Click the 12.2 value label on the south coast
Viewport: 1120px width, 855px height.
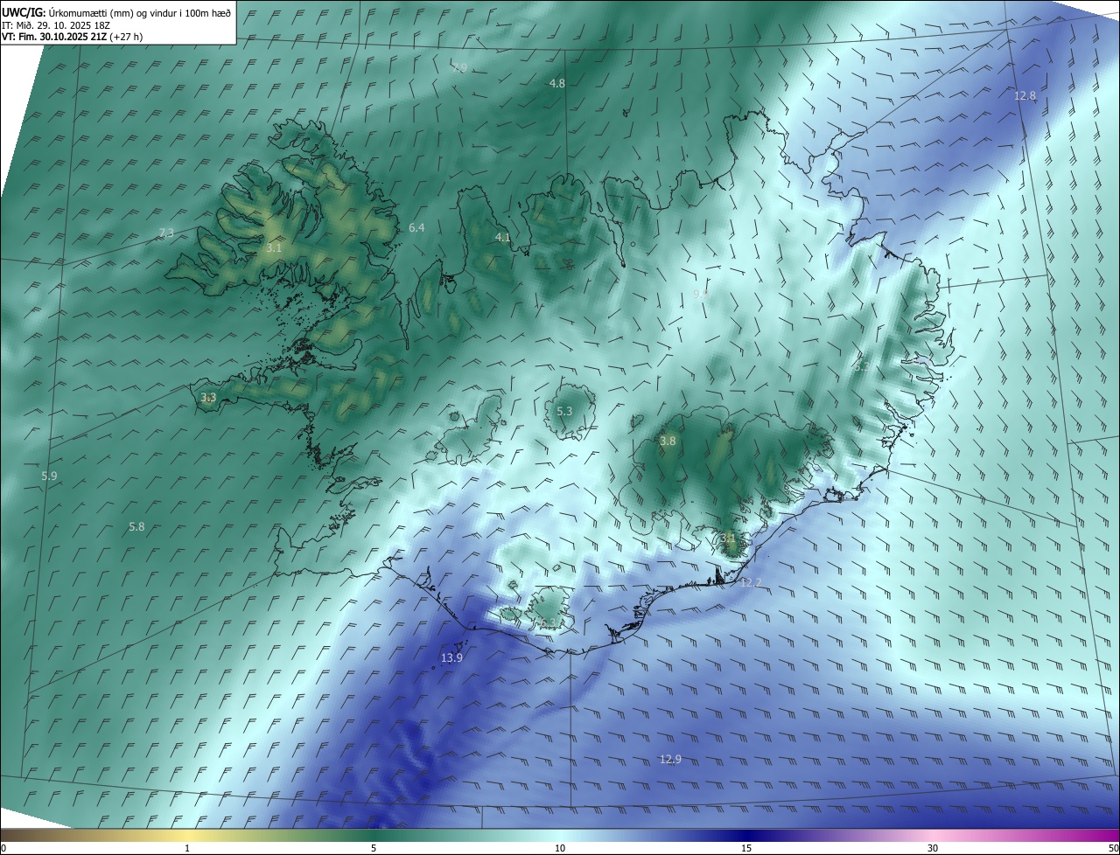[x=751, y=582]
